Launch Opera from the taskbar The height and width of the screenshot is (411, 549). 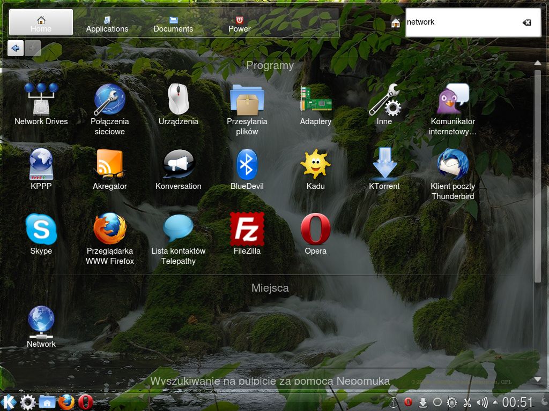(85, 402)
